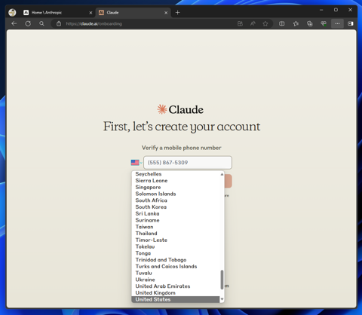362x315 pixels.
Task: View site information lock icon
Action: click(x=59, y=23)
